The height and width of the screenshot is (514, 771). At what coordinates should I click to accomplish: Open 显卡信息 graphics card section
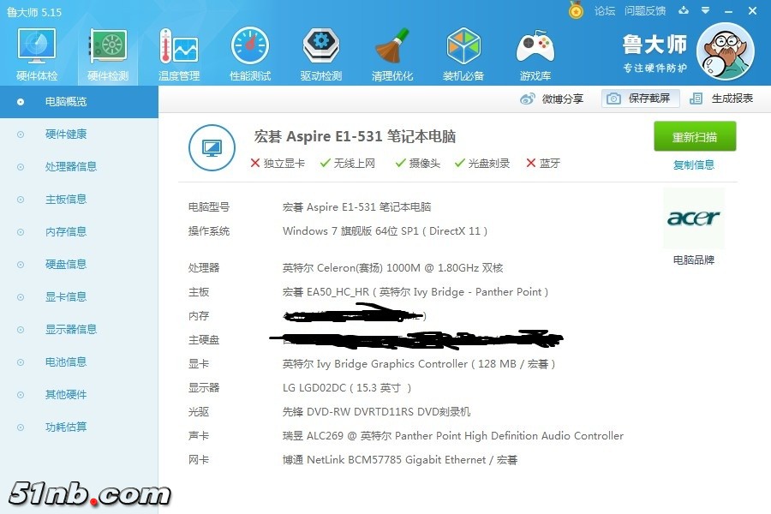[x=65, y=296]
